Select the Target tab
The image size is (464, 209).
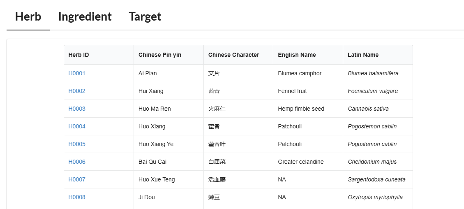pyautogui.click(x=145, y=16)
